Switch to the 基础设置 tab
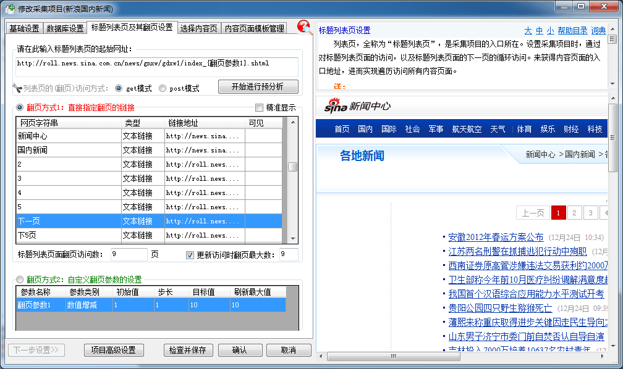 click(24, 28)
